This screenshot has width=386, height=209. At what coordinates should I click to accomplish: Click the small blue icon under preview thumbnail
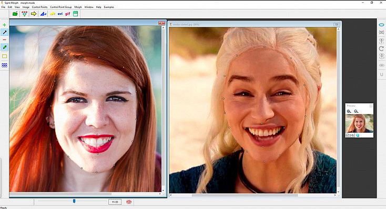[358, 135]
